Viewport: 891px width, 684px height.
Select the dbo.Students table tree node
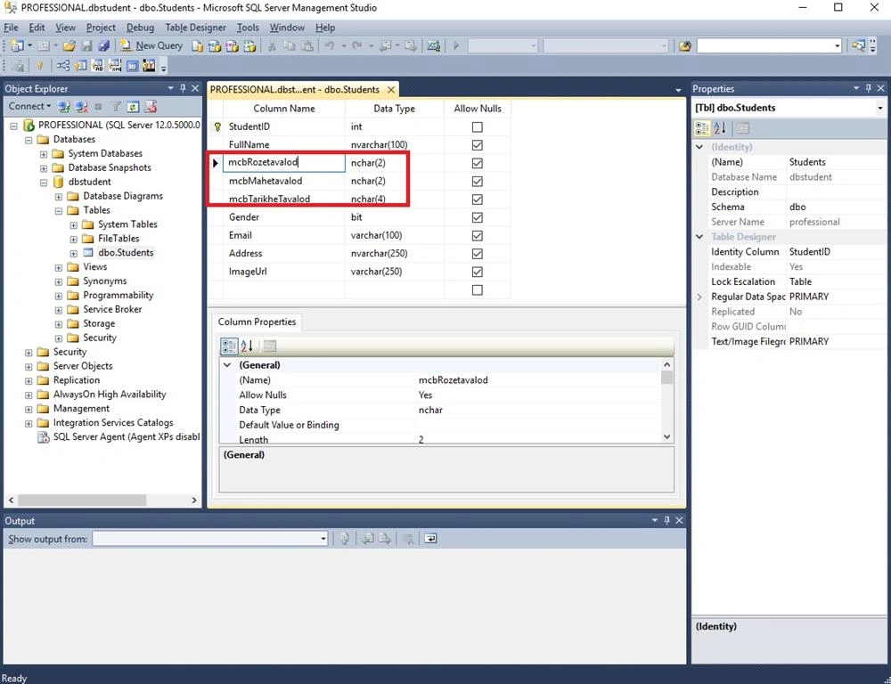126,253
